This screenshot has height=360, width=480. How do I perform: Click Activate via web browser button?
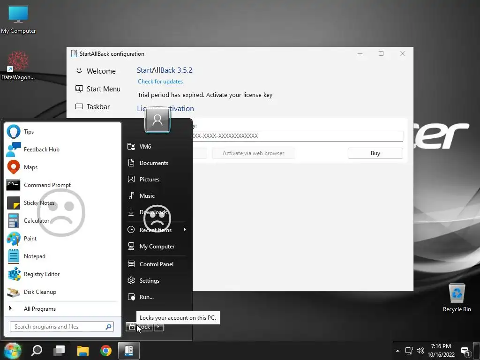254,153
